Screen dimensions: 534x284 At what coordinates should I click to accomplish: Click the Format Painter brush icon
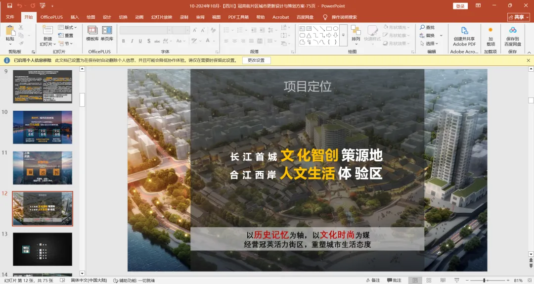(x=21, y=44)
